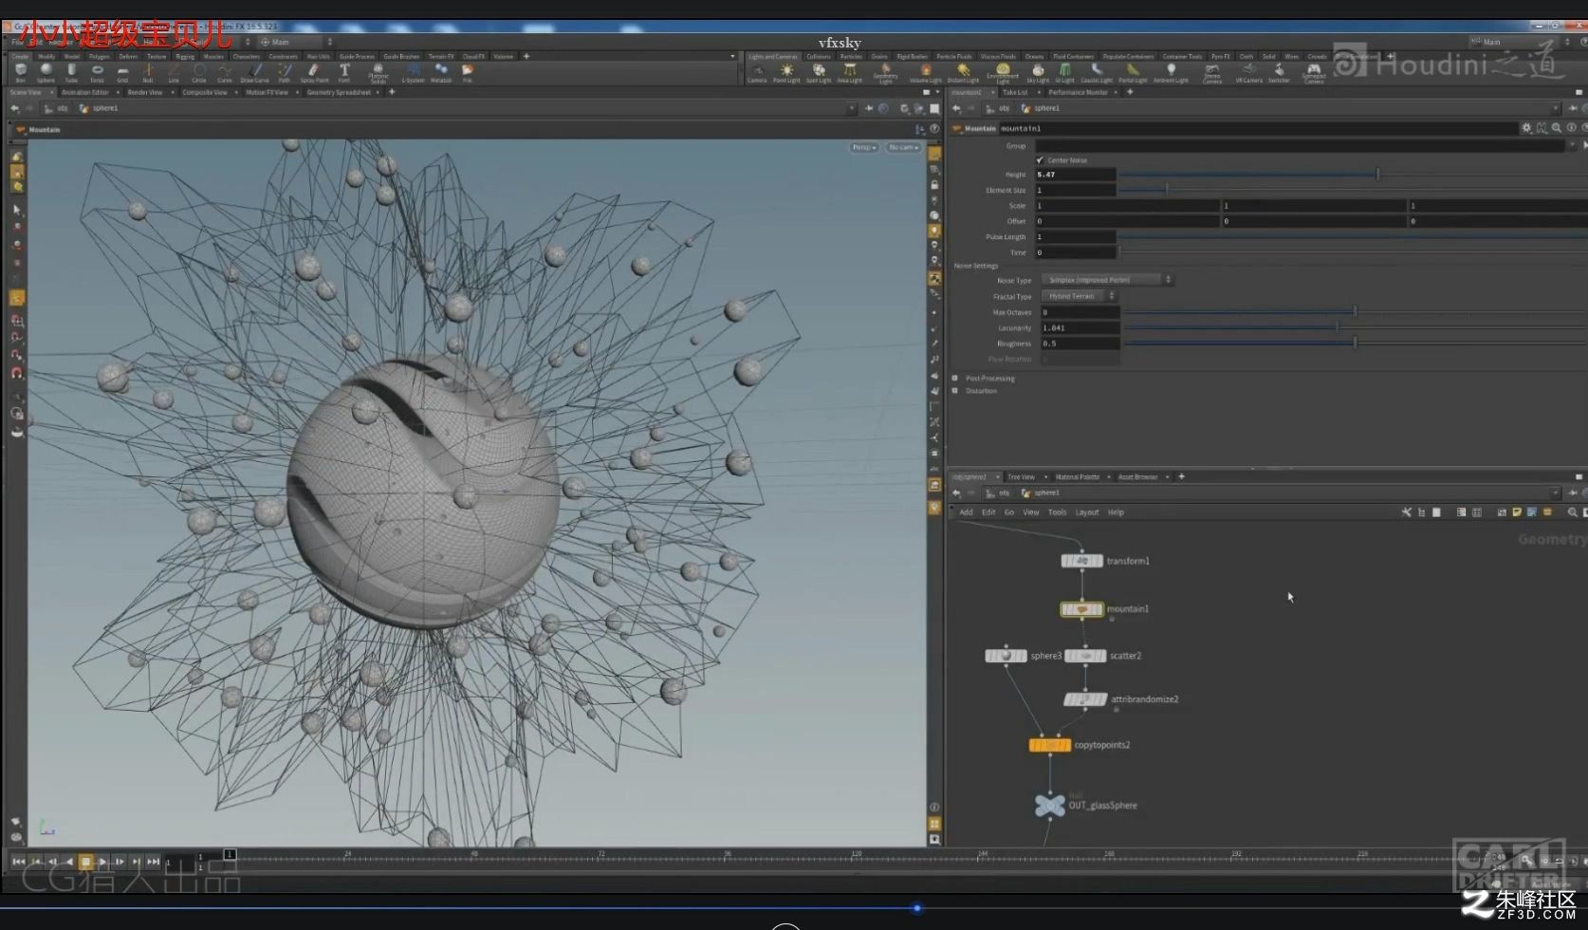
Task: Open the Noise Type dropdown
Action: tap(1107, 280)
